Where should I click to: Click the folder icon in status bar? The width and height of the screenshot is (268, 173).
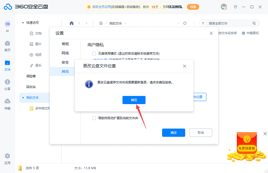coord(20,168)
